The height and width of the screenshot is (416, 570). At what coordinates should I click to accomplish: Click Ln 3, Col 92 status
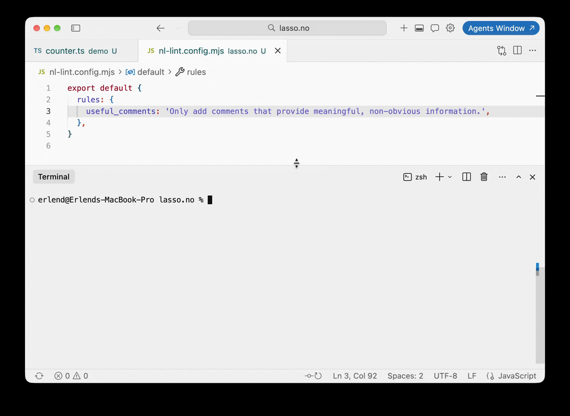pyautogui.click(x=355, y=376)
